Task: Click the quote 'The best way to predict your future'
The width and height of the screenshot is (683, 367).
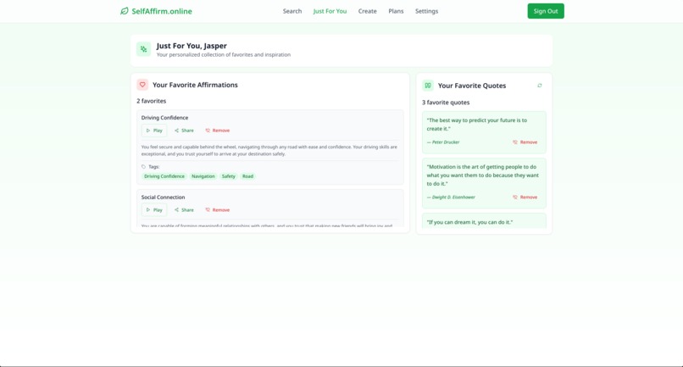Action: [x=476, y=125]
